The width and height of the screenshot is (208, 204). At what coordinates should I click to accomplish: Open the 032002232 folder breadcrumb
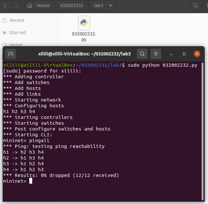[x=71, y=5]
